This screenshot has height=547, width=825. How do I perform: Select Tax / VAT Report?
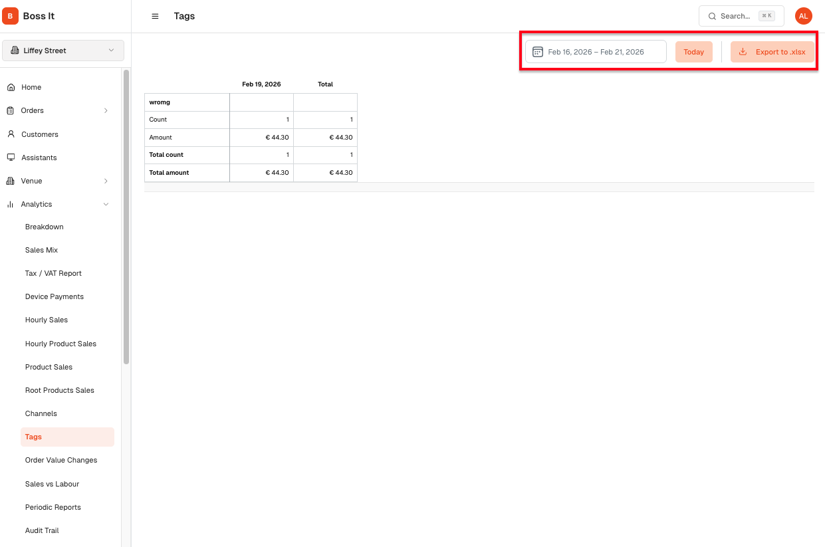tap(53, 273)
